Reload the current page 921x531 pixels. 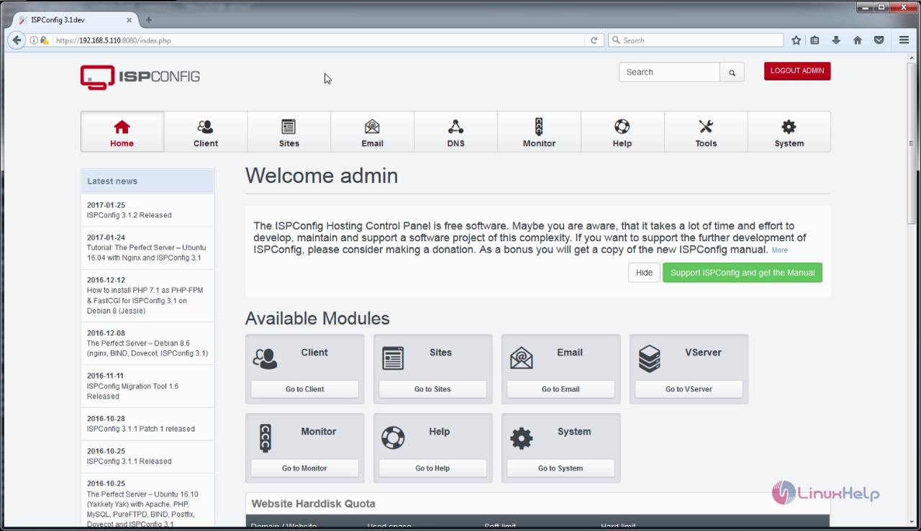tap(594, 40)
